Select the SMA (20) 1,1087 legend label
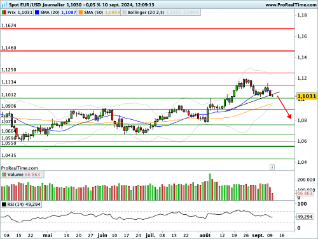 tap(59, 13)
